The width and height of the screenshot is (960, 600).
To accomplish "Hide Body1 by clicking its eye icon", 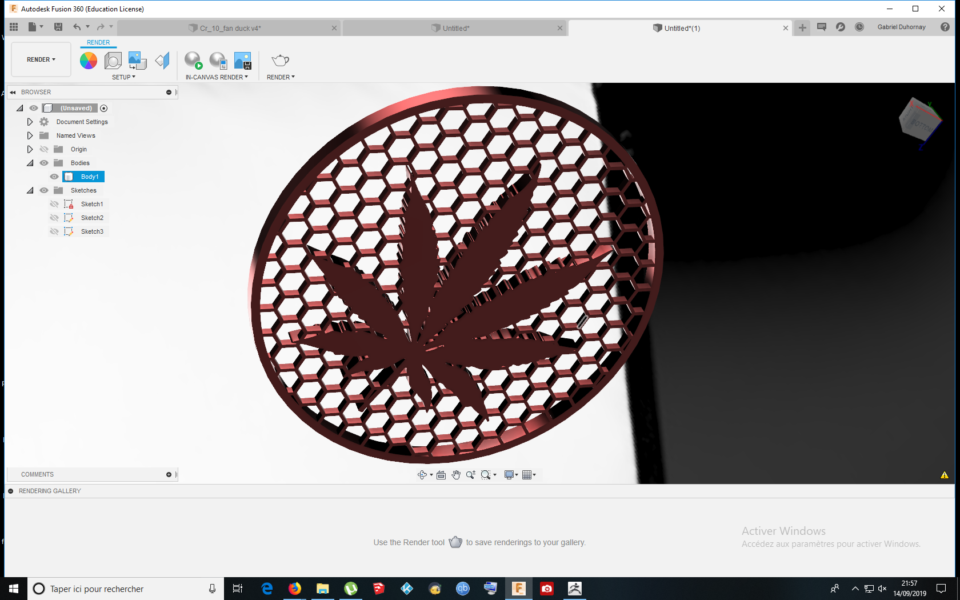I will point(54,177).
